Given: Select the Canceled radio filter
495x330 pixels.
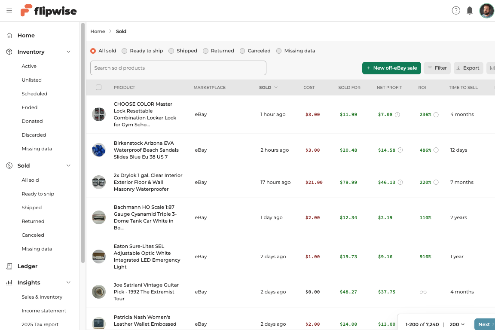Looking at the screenshot, I should click(242, 51).
